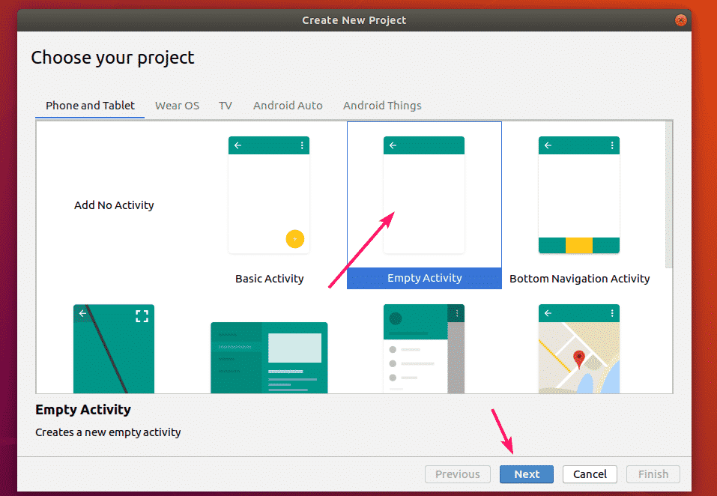Click the Basic Activity label
This screenshot has height=496, width=717.
coord(269,279)
